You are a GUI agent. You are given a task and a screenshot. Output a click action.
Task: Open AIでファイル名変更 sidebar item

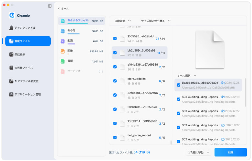[28, 81]
